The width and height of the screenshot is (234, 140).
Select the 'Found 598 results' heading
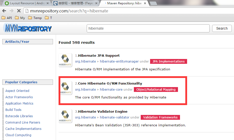[77, 43]
